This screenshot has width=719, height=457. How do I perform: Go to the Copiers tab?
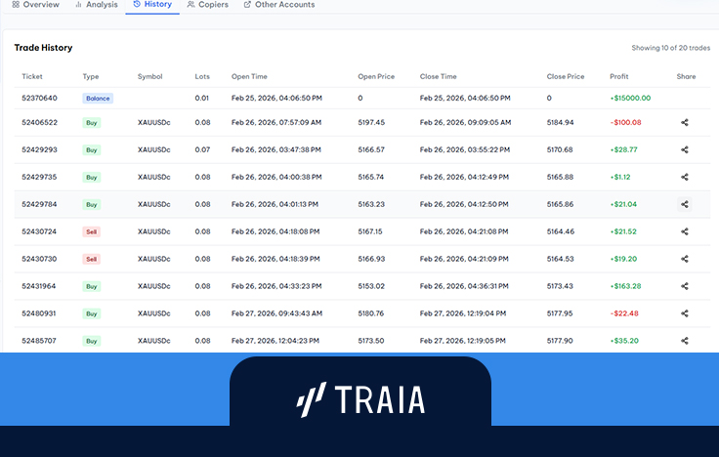coord(207,5)
